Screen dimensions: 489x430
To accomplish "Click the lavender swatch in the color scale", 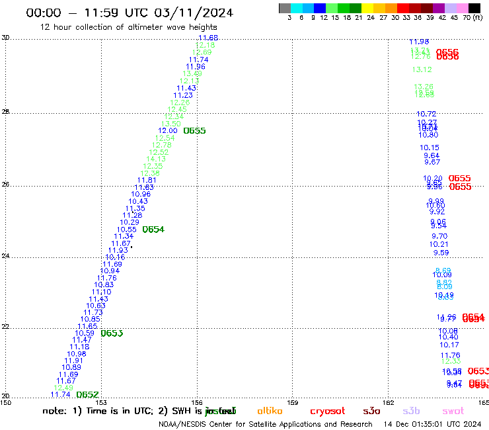I will 450,8.
